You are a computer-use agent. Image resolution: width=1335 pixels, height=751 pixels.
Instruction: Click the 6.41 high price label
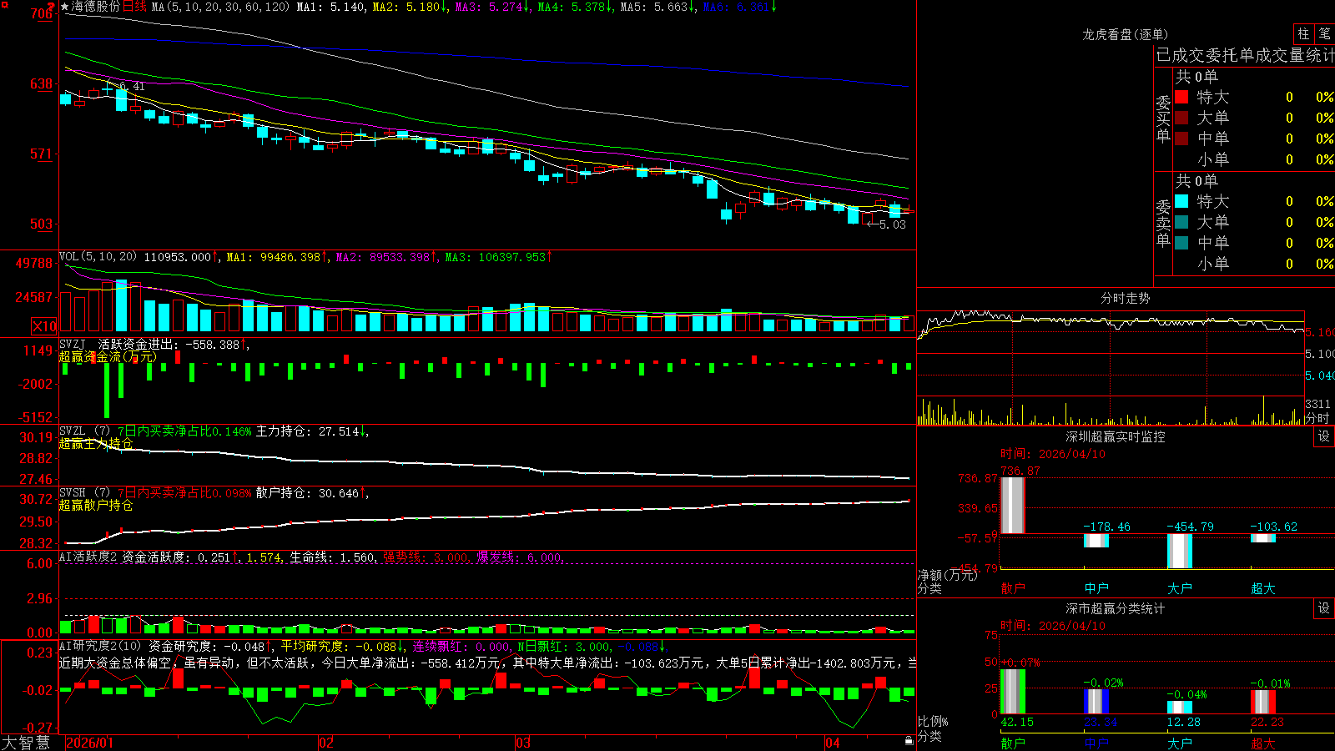pos(132,86)
